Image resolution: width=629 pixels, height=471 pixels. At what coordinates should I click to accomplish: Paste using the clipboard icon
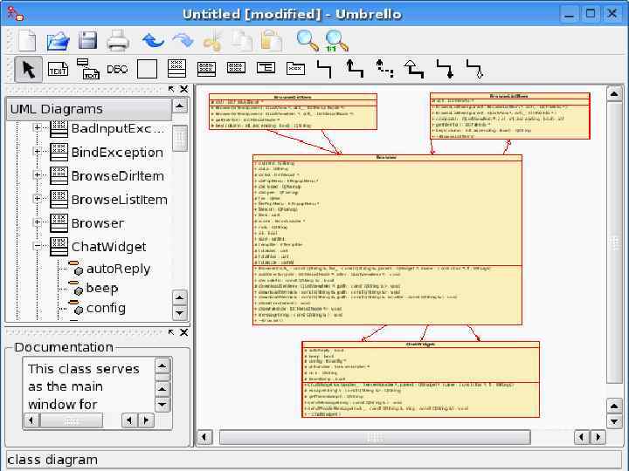[272, 41]
